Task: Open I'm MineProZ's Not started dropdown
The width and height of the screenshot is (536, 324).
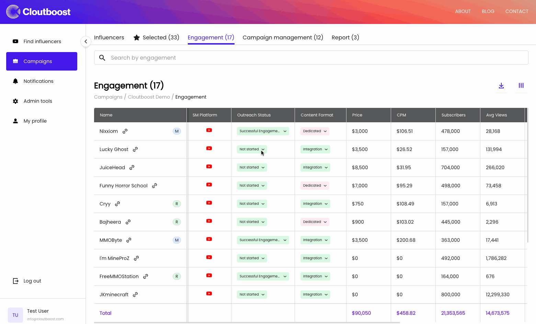Action: pos(252,258)
